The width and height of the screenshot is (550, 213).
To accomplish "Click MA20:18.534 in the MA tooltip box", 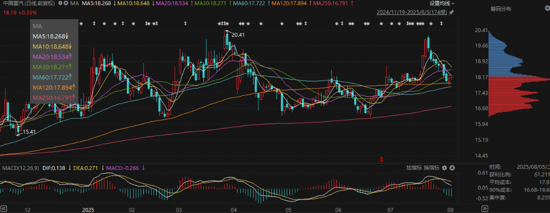I will coord(52,57).
